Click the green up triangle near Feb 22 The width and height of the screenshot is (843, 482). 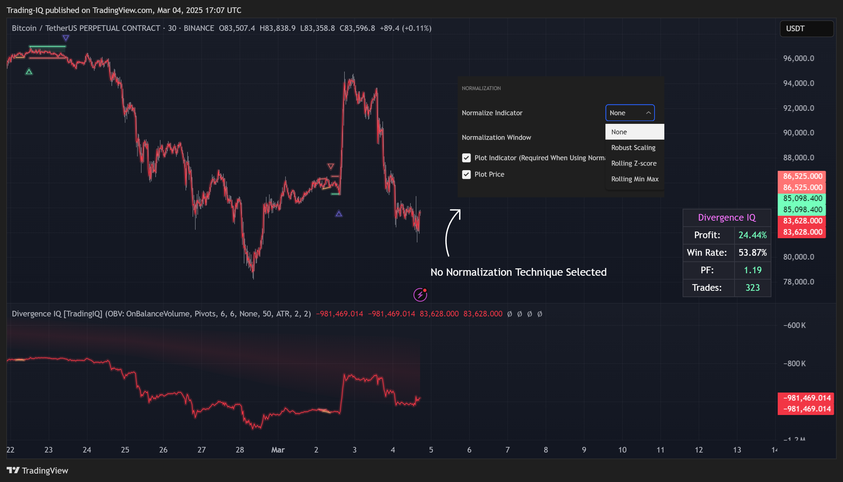[x=29, y=72]
